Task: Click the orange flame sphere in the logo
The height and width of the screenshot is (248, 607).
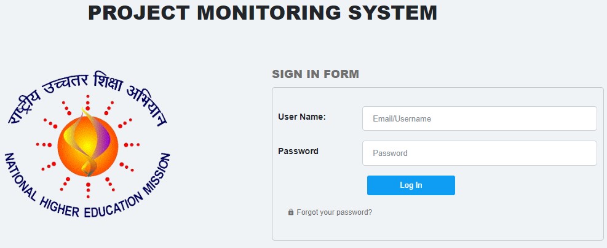Action: coord(86,145)
